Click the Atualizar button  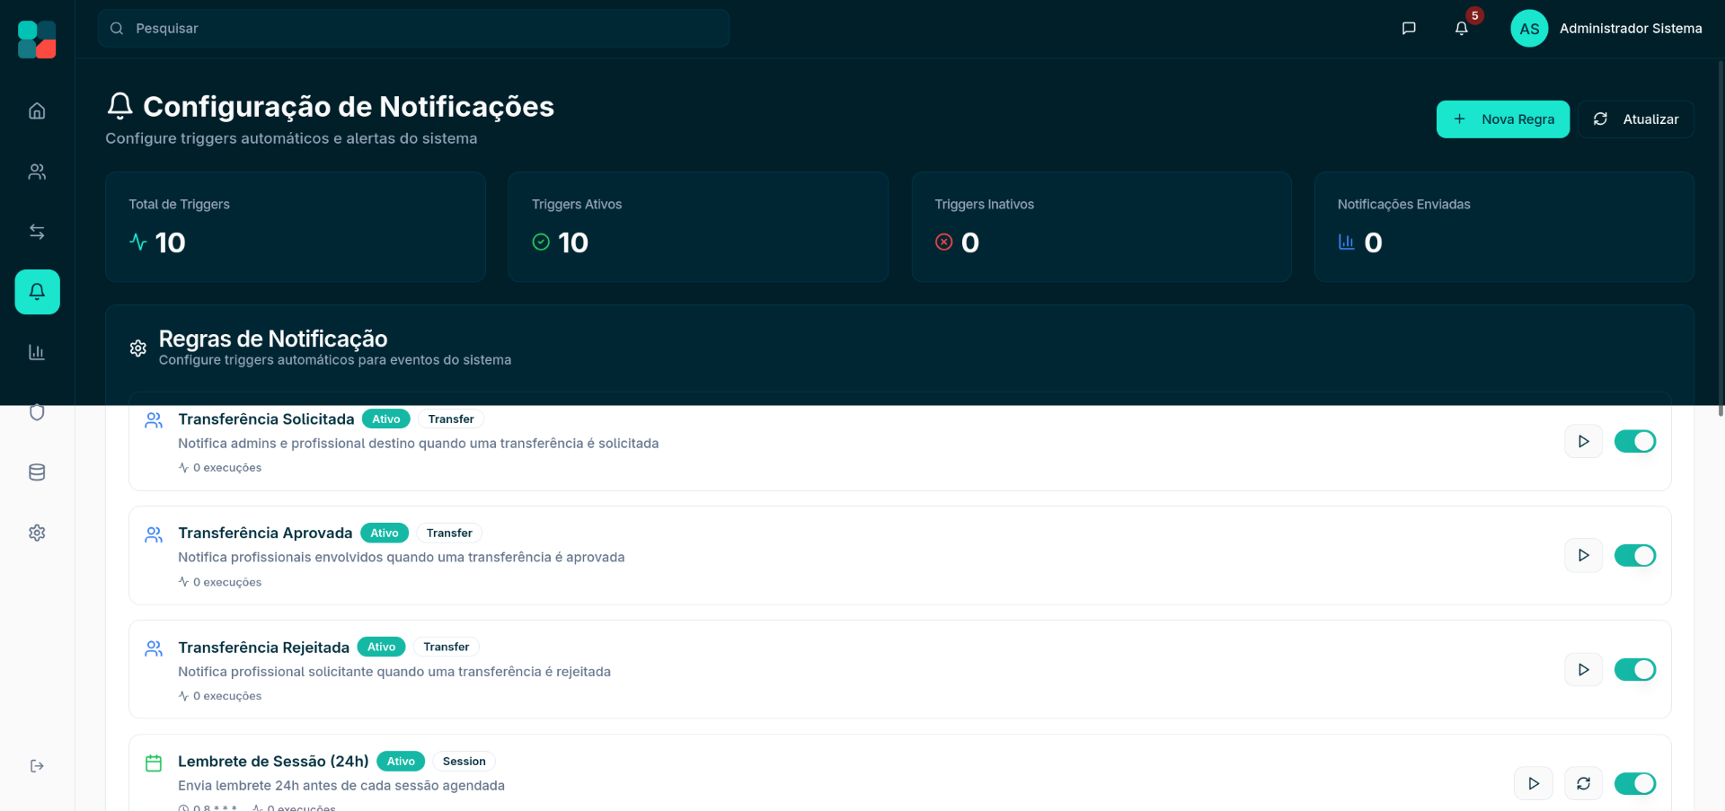(x=1635, y=119)
